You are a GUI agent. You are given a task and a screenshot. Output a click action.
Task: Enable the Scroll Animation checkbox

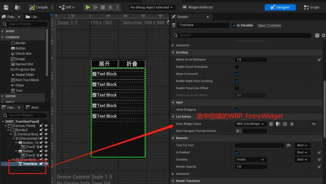click(x=237, y=67)
